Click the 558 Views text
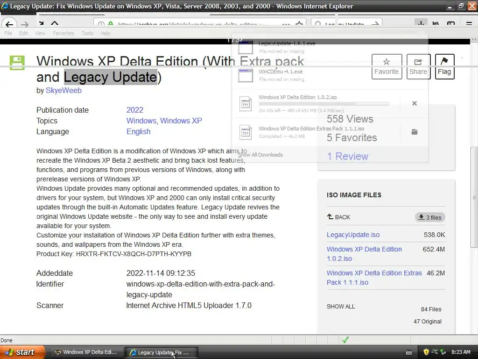478x359 pixels. [350, 119]
